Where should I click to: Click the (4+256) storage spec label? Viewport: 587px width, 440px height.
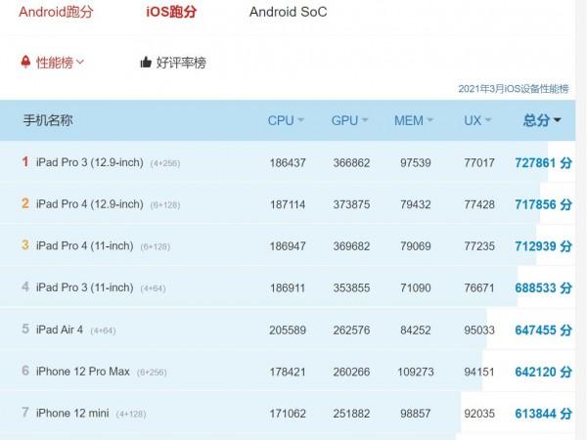(165, 163)
